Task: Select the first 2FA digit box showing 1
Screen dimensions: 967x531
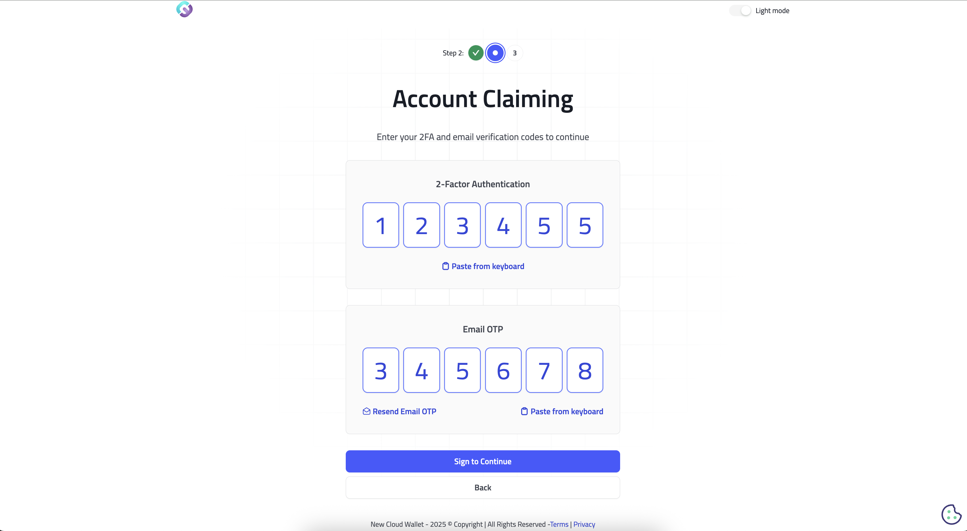Action: point(381,225)
